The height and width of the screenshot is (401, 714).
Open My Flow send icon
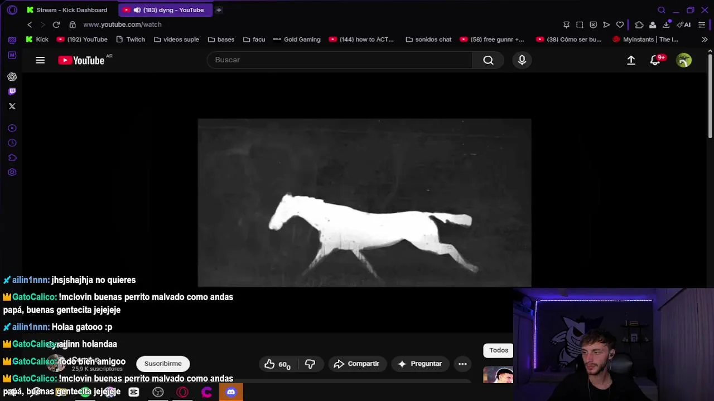(x=606, y=25)
